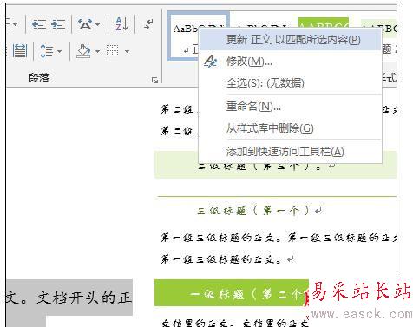Toggle show paragraph marks icon
The image size is (413, 327).
coord(148,24)
